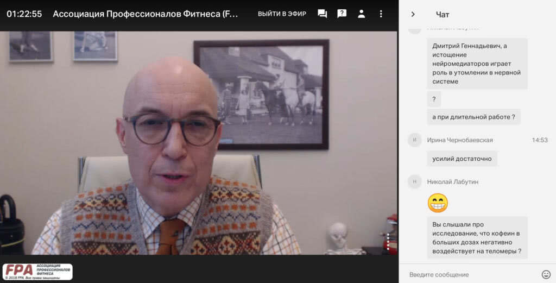The height and width of the screenshot is (283, 556).
Task: Open the emoji picker smiley icon
Action: pyautogui.click(x=546, y=274)
